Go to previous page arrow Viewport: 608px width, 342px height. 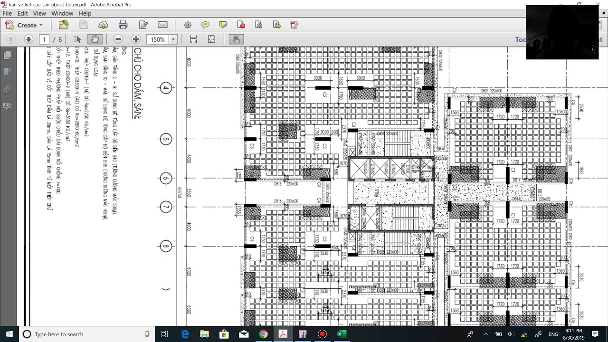coord(10,39)
